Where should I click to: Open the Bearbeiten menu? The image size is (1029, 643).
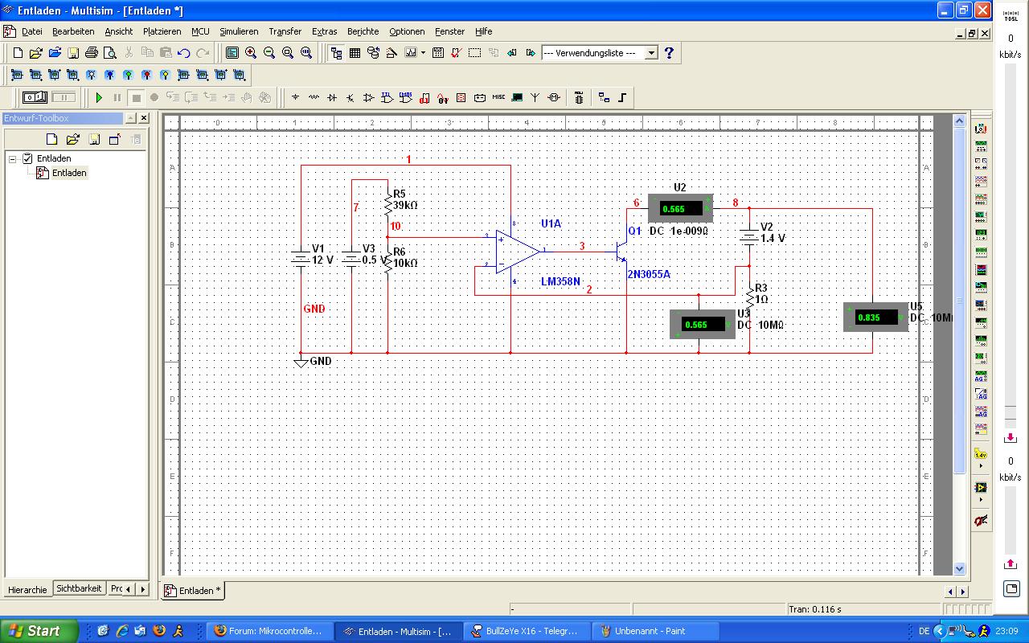(x=73, y=31)
